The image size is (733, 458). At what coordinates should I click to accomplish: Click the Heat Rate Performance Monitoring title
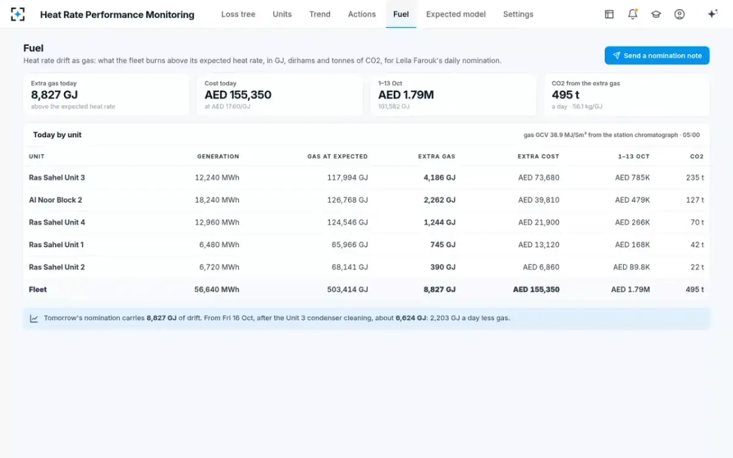pos(117,15)
